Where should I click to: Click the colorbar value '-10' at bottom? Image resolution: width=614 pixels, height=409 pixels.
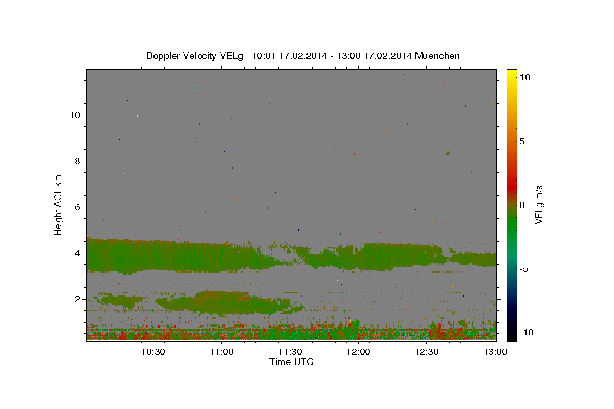(526, 333)
